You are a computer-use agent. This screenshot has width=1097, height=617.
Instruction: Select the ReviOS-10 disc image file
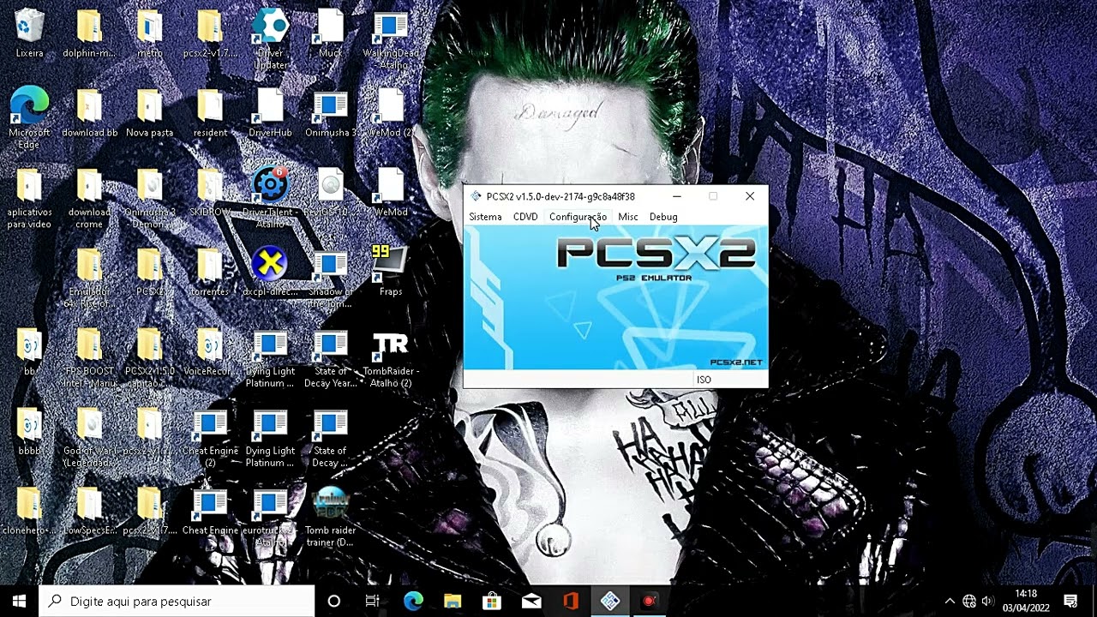coord(330,193)
